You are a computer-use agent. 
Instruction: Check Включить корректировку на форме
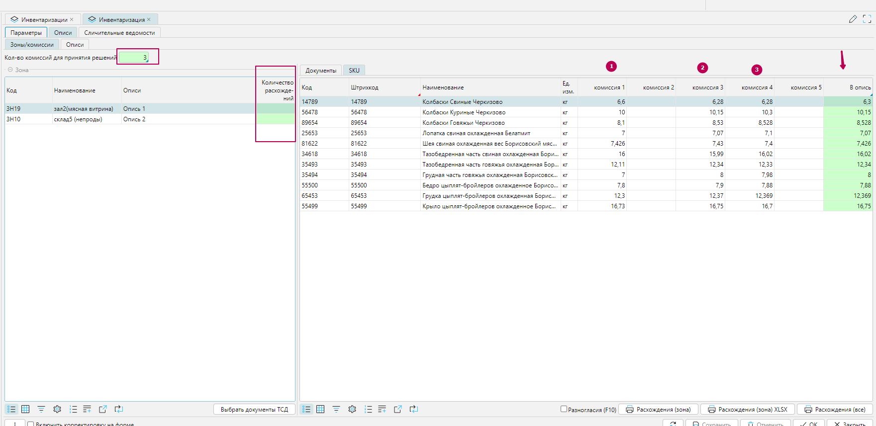point(31,424)
